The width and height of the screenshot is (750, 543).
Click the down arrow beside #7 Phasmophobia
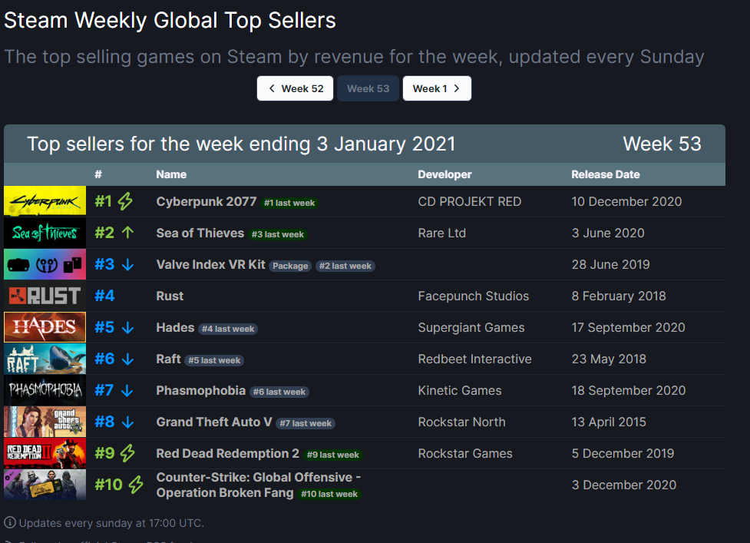[127, 391]
